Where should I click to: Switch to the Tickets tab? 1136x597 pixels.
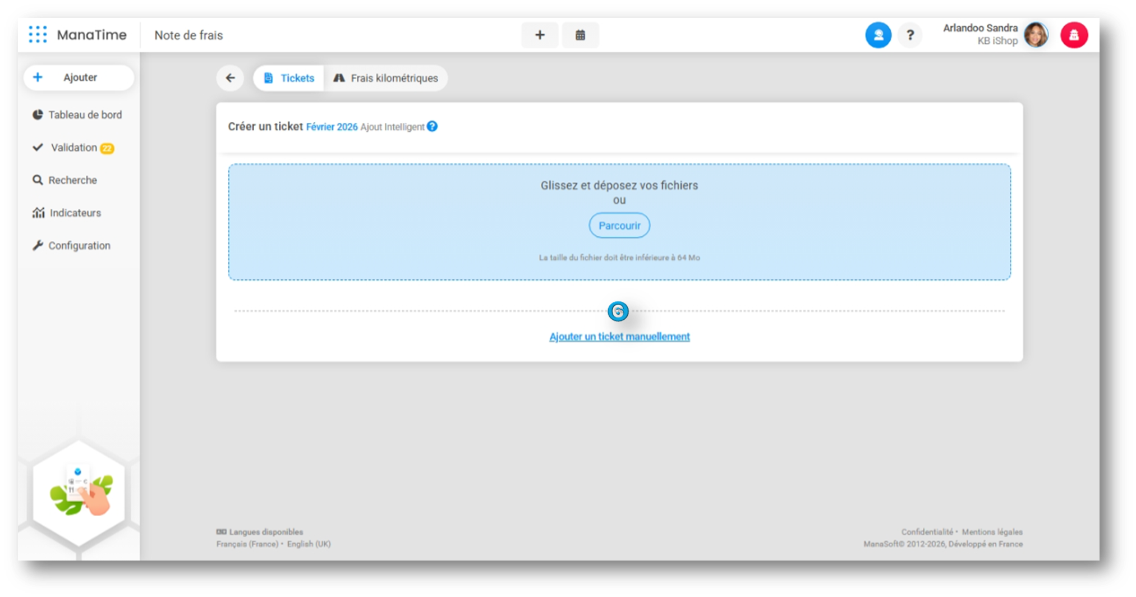point(289,78)
